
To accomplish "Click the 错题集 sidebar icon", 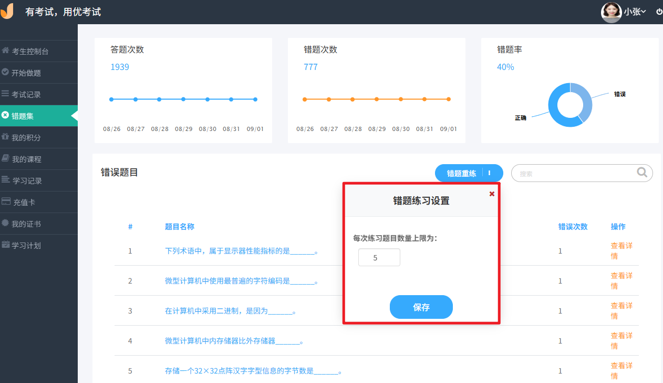I will pos(6,116).
